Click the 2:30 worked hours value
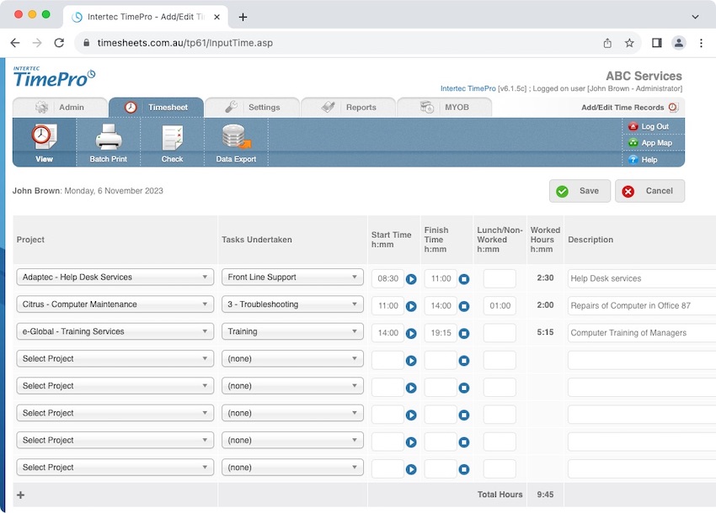The height and width of the screenshot is (513, 716). [545, 278]
